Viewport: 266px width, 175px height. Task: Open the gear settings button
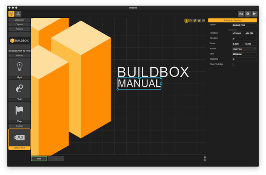point(248,14)
